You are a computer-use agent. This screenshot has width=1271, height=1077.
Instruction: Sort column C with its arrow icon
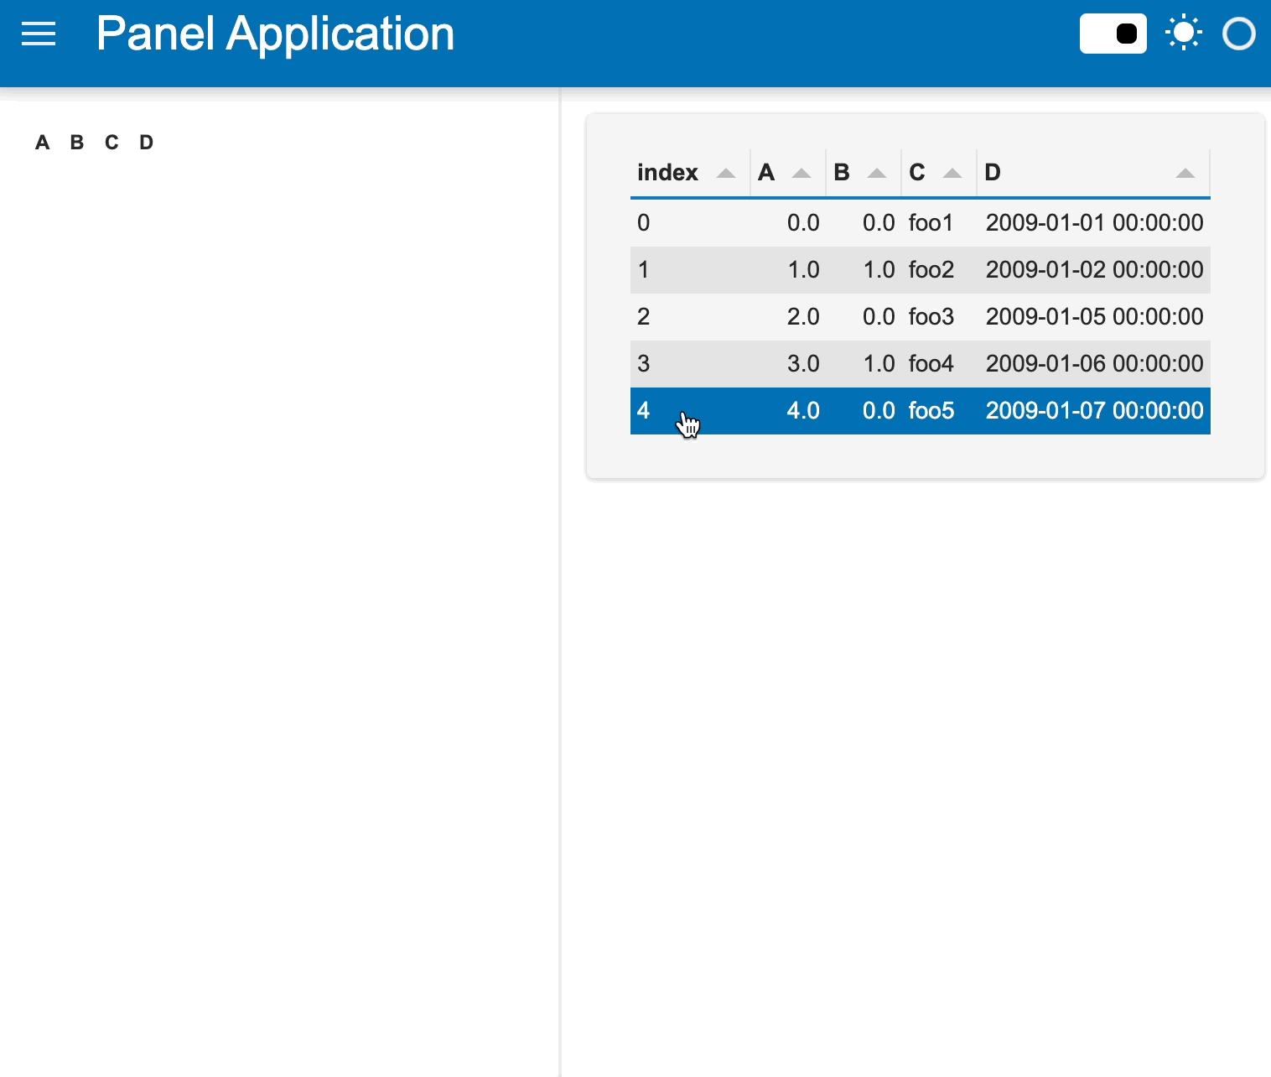click(x=953, y=173)
